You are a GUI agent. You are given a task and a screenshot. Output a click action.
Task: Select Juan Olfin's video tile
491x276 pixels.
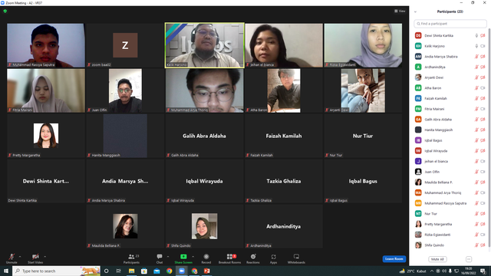(125, 90)
